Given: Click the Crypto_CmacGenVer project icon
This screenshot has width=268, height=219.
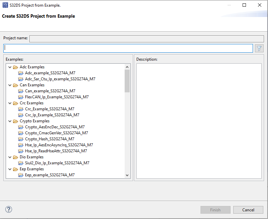Looking at the screenshot, I should [x=21, y=133].
